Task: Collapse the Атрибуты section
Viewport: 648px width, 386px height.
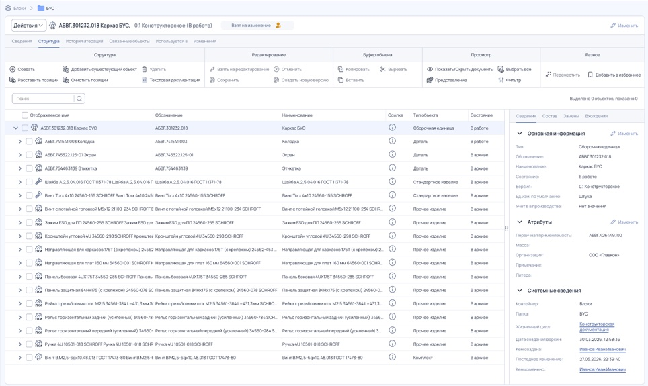Action: pos(520,222)
